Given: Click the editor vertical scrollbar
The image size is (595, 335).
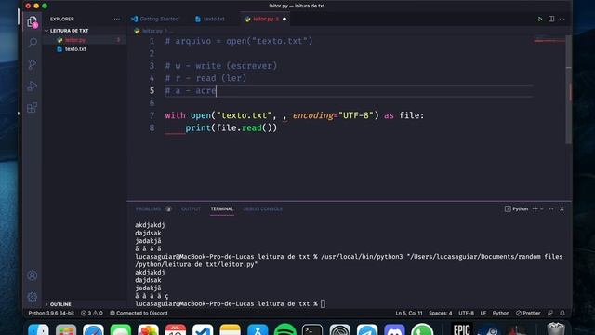Looking at the screenshot, I should coord(568,89).
